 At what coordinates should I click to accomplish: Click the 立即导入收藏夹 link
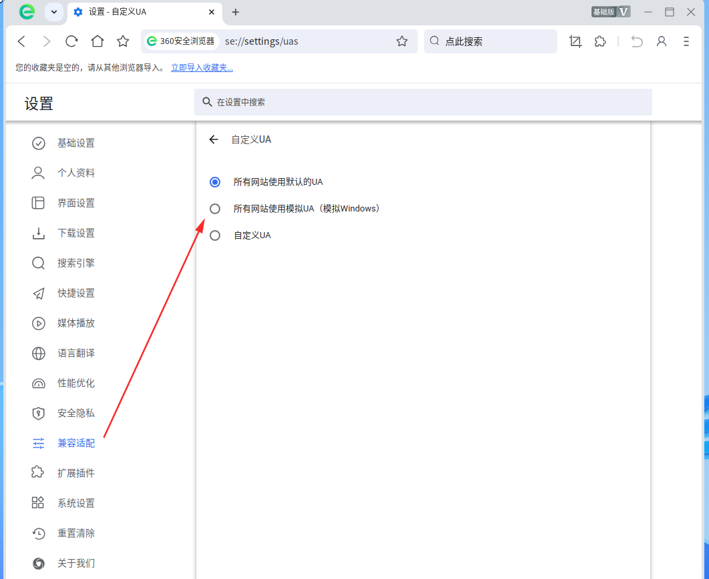[202, 68]
